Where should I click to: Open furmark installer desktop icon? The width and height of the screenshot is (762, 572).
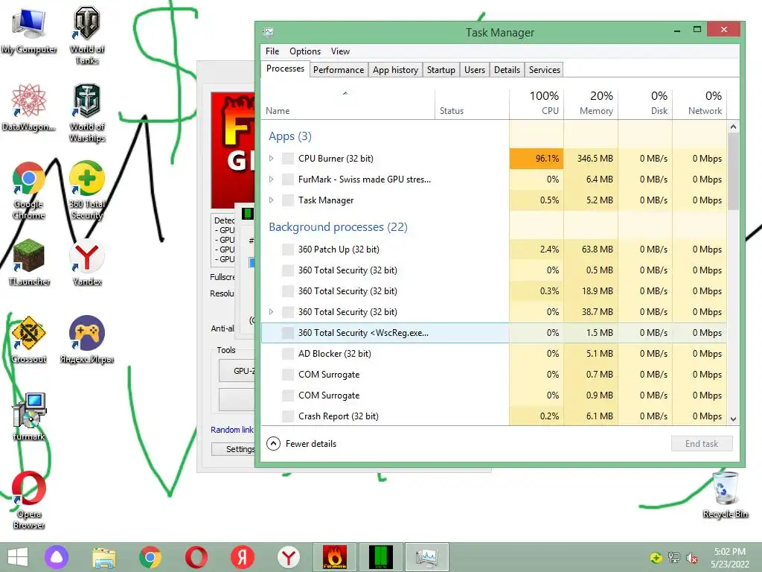tap(29, 416)
